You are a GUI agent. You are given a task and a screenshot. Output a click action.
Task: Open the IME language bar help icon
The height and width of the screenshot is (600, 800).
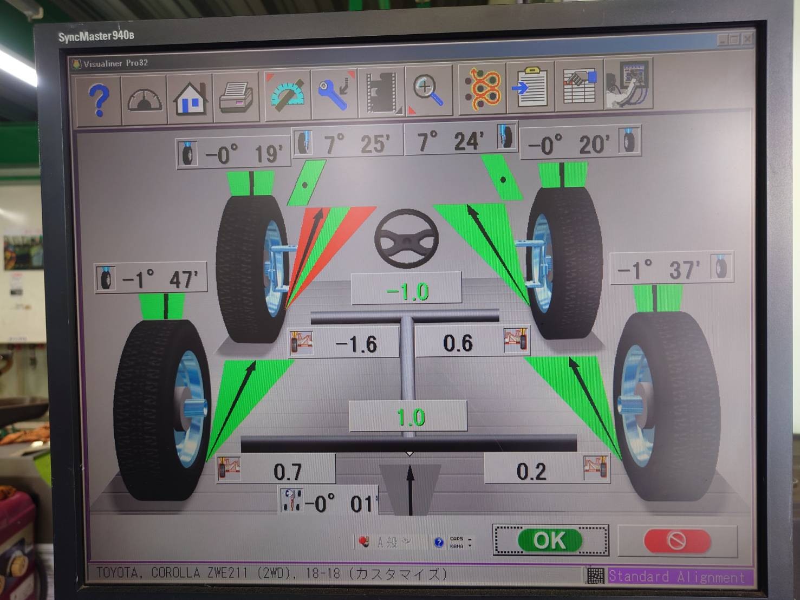pyautogui.click(x=439, y=542)
